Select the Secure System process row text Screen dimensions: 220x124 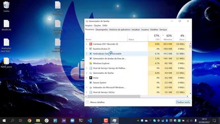pyautogui.click(x=100, y=83)
